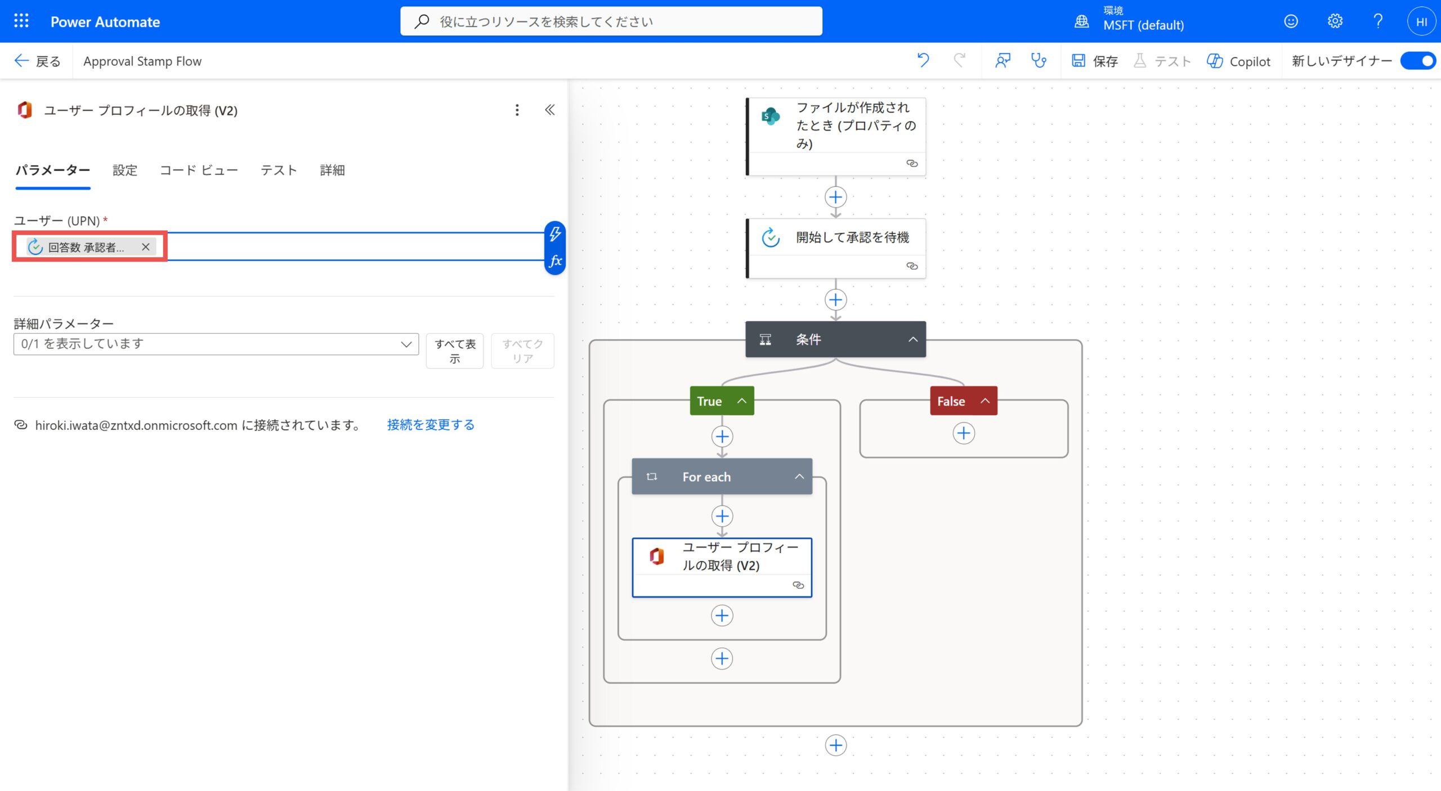Click the redo icon in the toolbar
This screenshot has width=1441, height=791.
[959, 60]
